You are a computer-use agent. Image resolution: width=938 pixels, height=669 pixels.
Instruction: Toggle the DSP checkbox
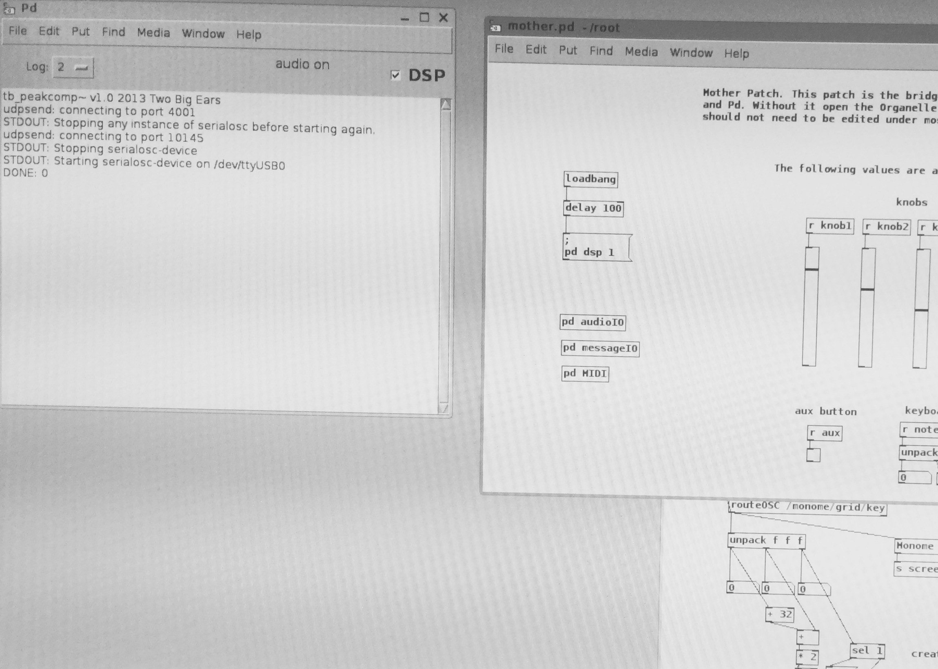(395, 76)
